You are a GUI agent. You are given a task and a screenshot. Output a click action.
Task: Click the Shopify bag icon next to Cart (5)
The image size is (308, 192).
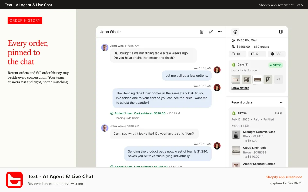click(x=234, y=65)
